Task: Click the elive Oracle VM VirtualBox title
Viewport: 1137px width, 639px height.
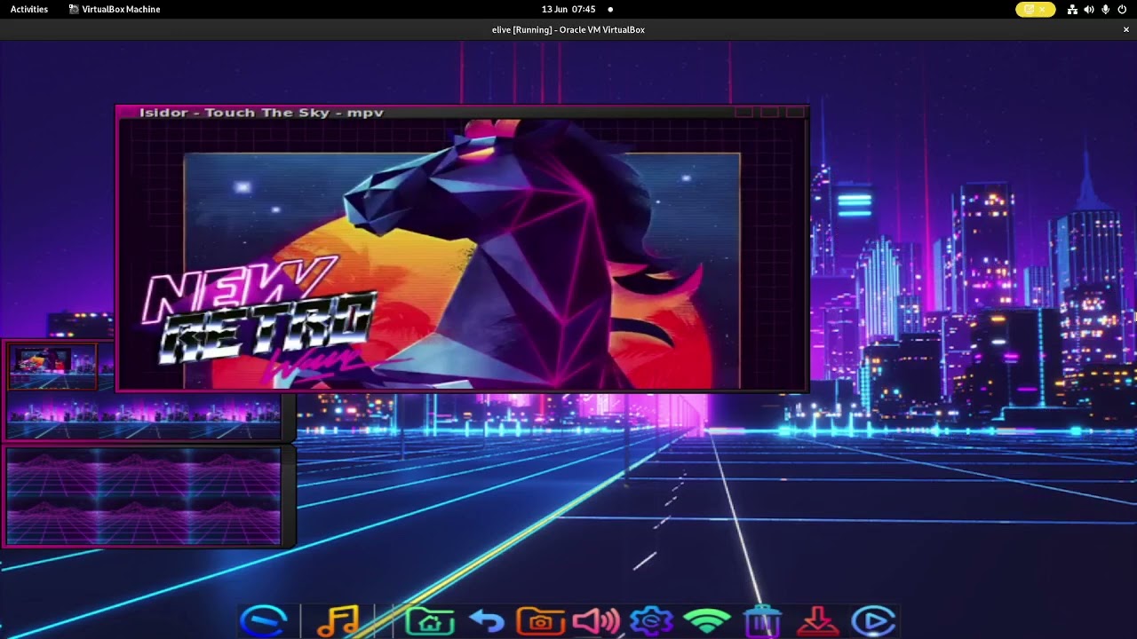Action: click(568, 29)
